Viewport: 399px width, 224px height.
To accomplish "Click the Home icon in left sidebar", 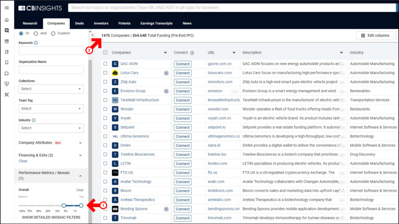I will coord(7,20).
